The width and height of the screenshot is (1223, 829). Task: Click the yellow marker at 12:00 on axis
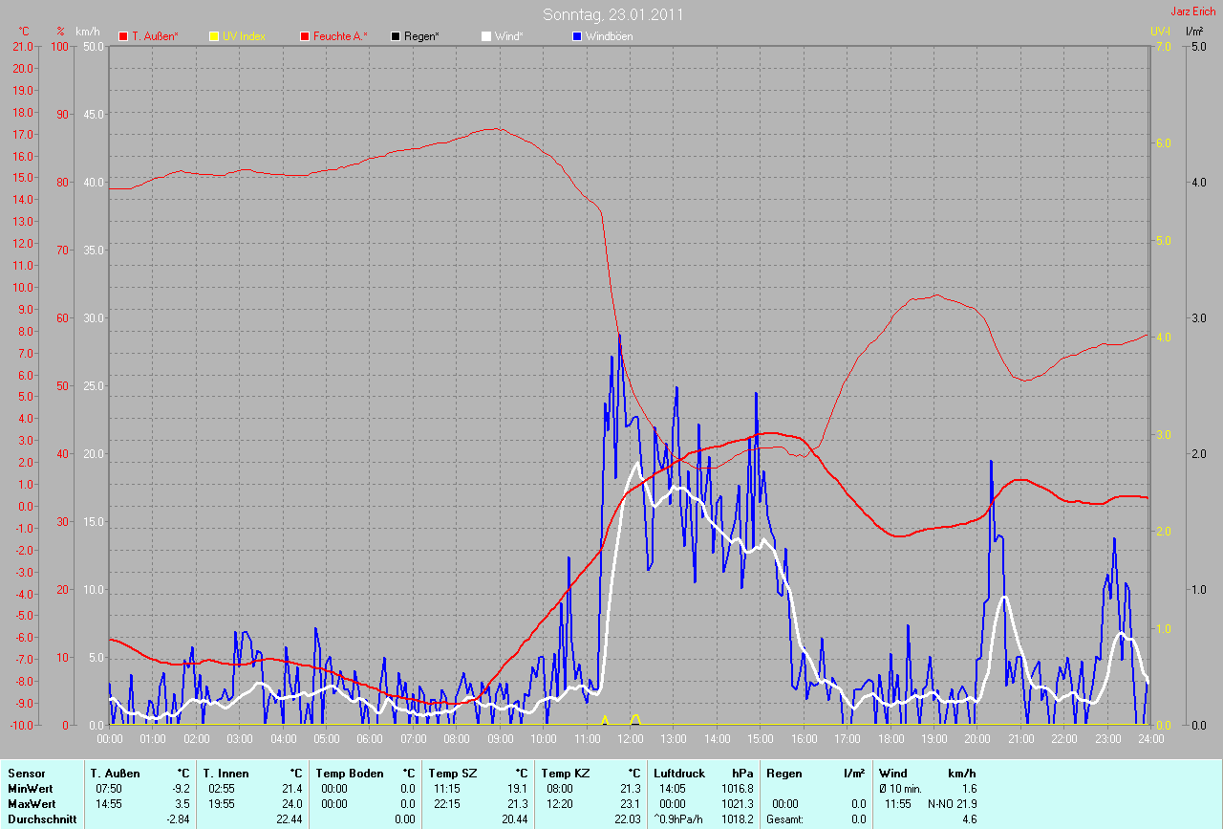(x=635, y=719)
